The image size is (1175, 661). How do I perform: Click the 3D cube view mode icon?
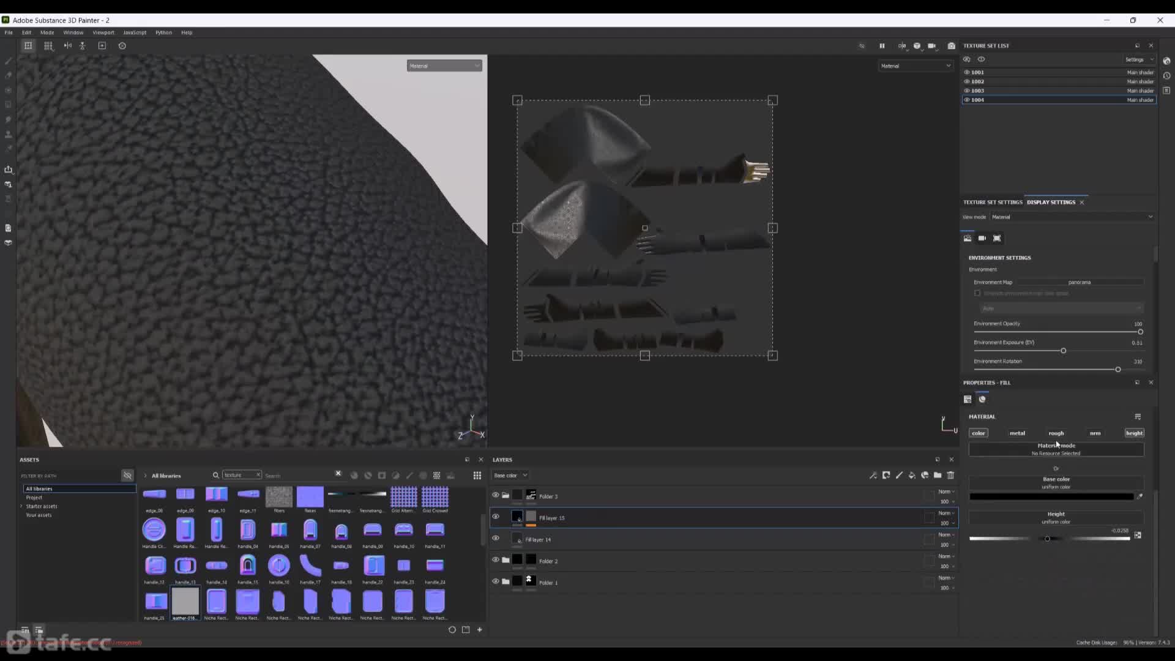coord(917,46)
